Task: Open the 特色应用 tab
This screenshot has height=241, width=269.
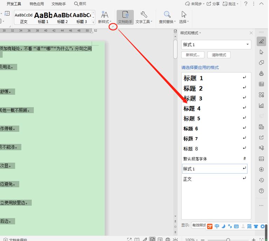Action: pos(36,4)
